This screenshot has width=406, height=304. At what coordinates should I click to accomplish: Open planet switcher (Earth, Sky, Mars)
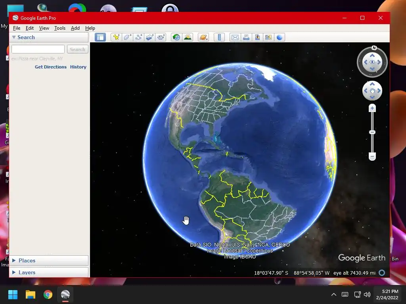point(203,37)
